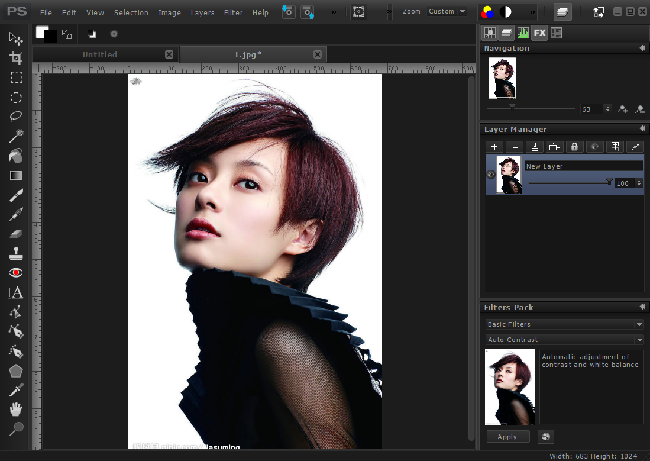The width and height of the screenshot is (650, 461).
Task: Swap foreground and background colors
Action: [x=67, y=34]
